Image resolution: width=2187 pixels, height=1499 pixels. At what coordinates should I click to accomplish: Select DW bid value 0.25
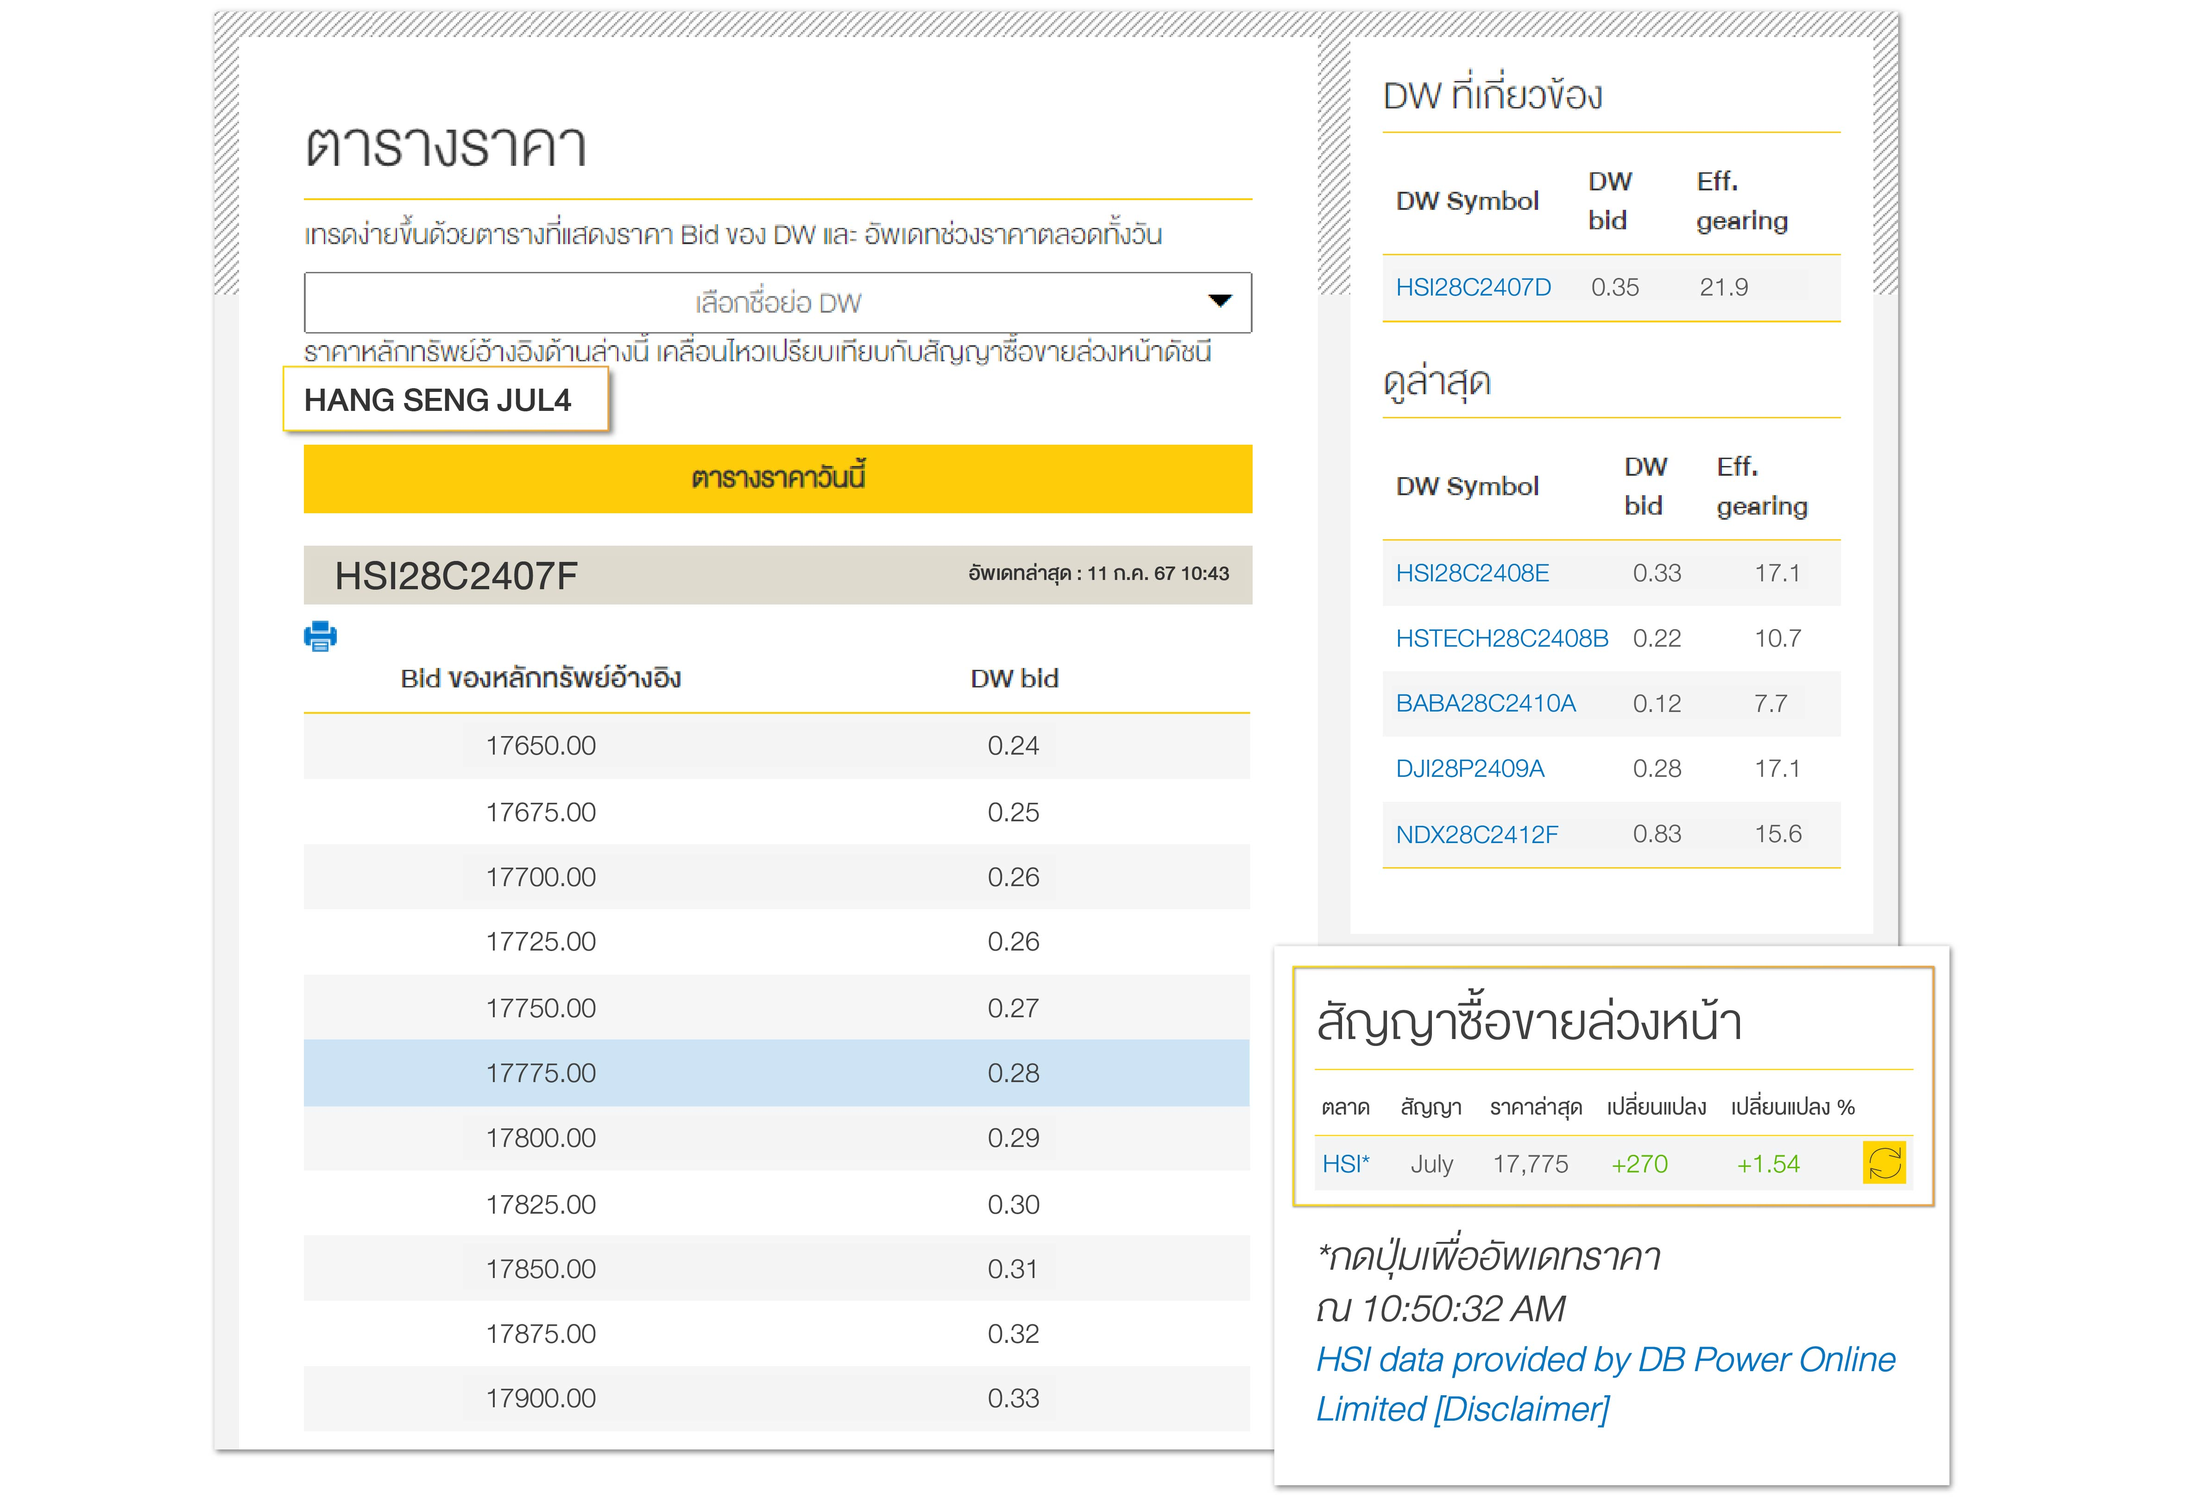pos(1014,812)
